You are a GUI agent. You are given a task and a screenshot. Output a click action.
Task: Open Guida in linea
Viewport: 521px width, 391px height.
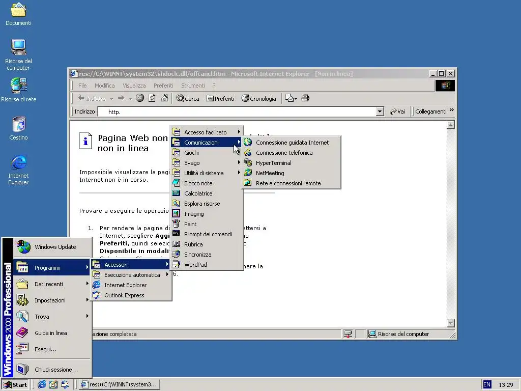[52, 333]
